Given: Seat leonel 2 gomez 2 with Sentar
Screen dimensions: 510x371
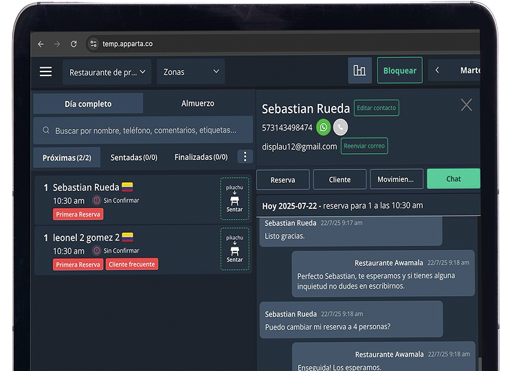Looking at the screenshot, I should (234, 249).
